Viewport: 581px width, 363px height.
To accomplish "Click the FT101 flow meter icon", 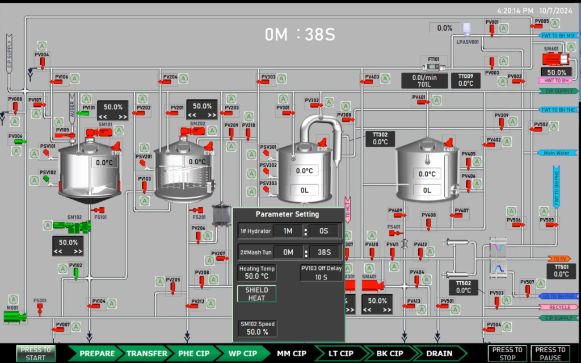I will coord(433,67).
